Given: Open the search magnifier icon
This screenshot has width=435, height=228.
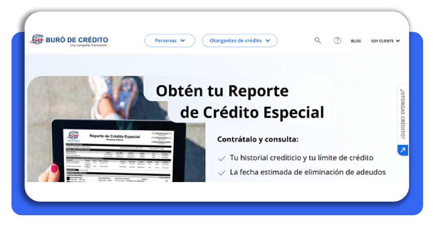Looking at the screenshot, I should (318, 40).
